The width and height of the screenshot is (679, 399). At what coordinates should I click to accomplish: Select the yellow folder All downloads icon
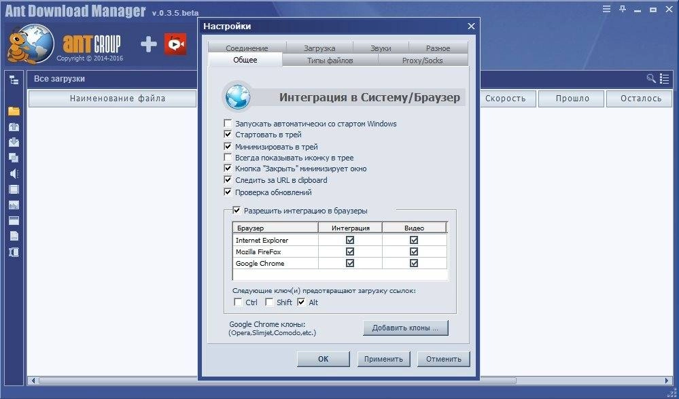[14, 111]
